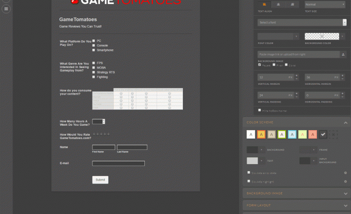
Task: Set text align to right
Action: point(292,4)
